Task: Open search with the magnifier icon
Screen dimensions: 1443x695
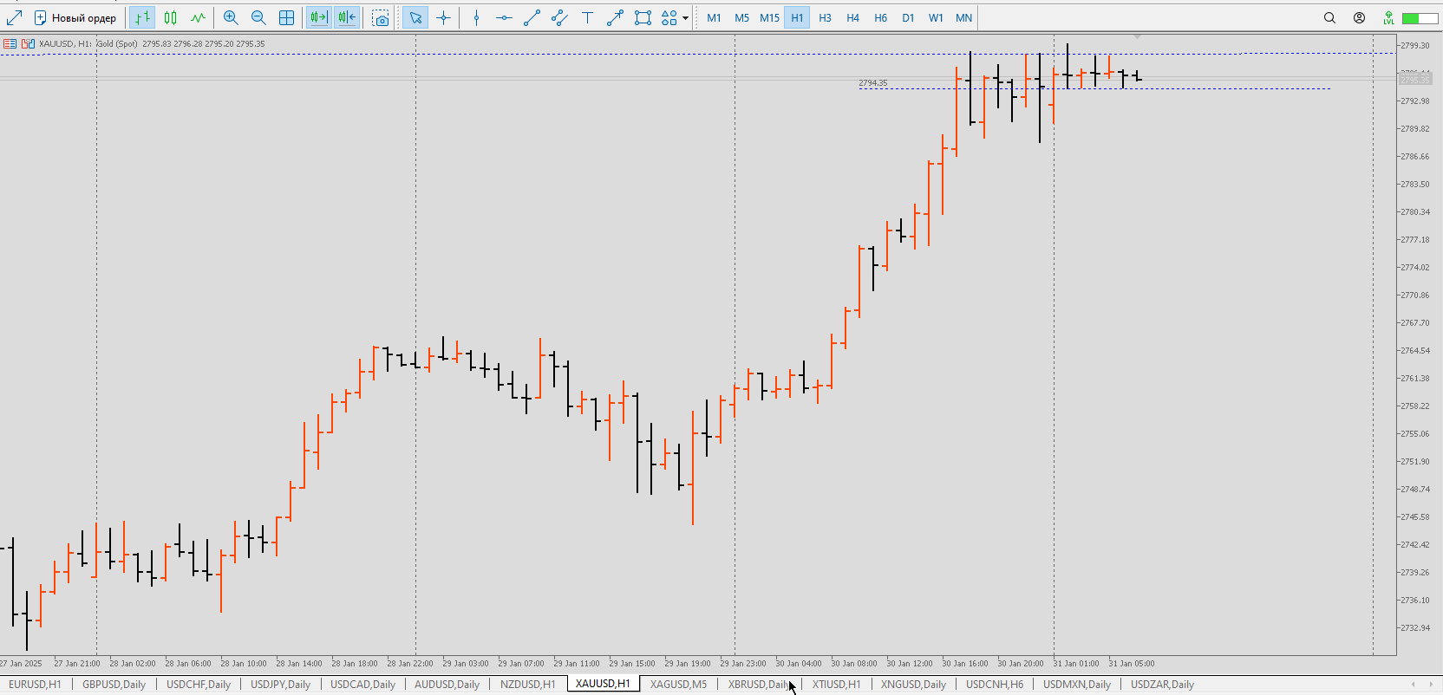Action: pos(1329,17)
